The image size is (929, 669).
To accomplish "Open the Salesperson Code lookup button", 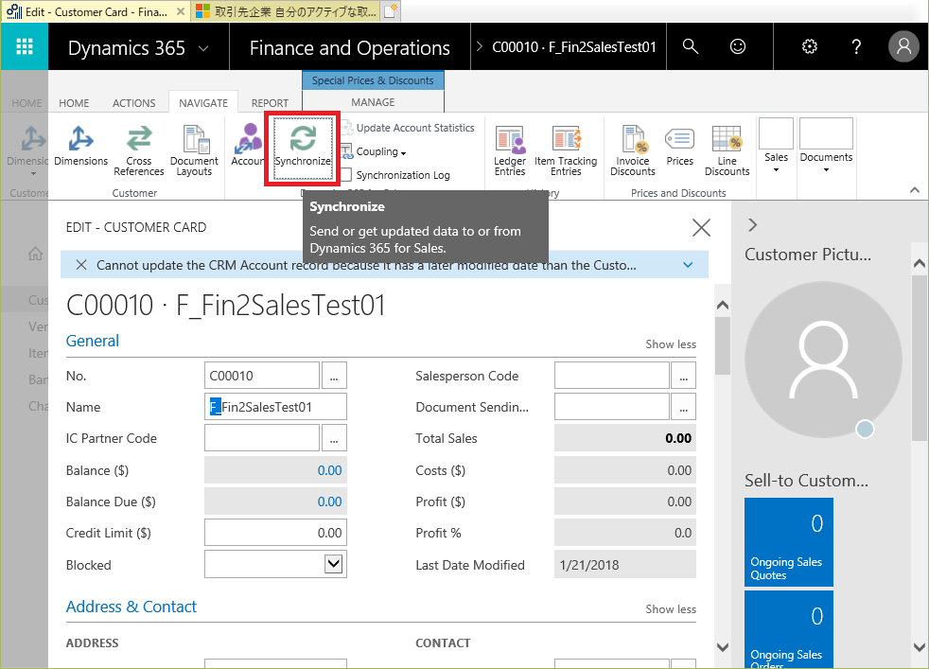I will click(684, 376).
